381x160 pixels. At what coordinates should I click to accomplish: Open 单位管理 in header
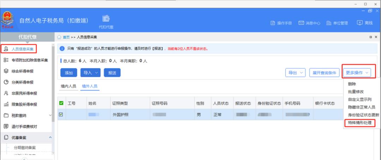337,23
